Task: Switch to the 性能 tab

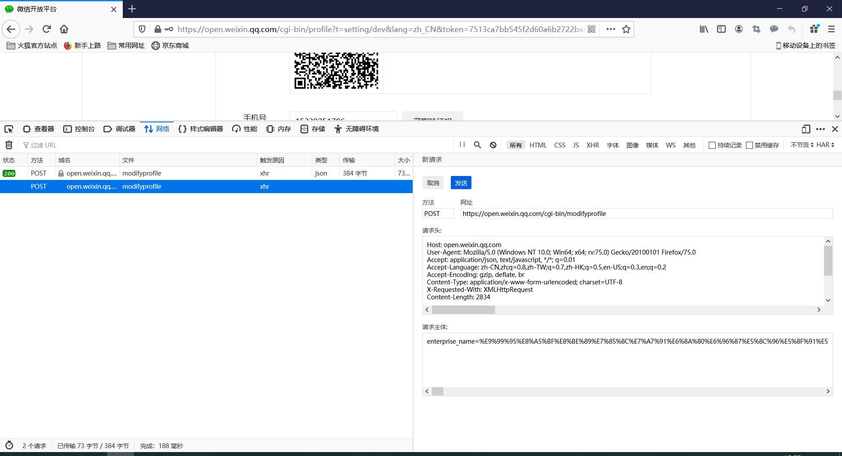Action: point(245,129)
